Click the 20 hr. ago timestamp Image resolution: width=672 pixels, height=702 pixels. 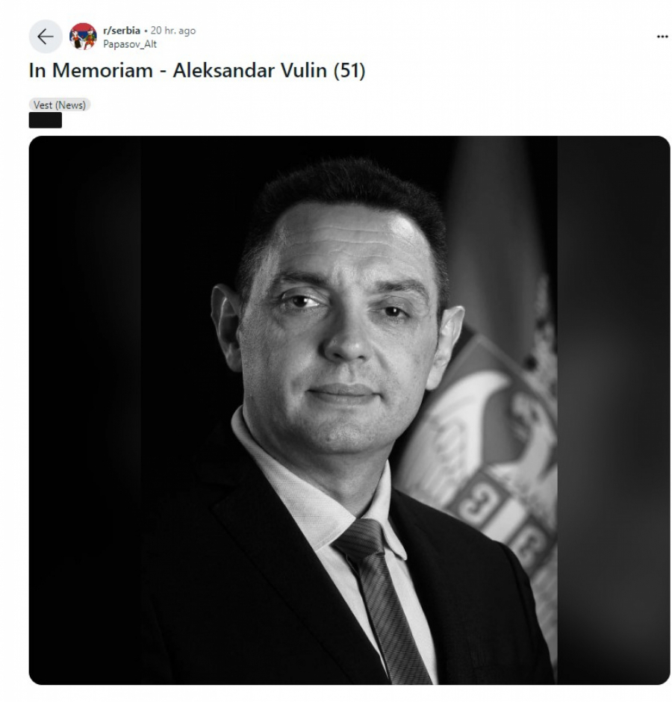[x=173, y=31]
